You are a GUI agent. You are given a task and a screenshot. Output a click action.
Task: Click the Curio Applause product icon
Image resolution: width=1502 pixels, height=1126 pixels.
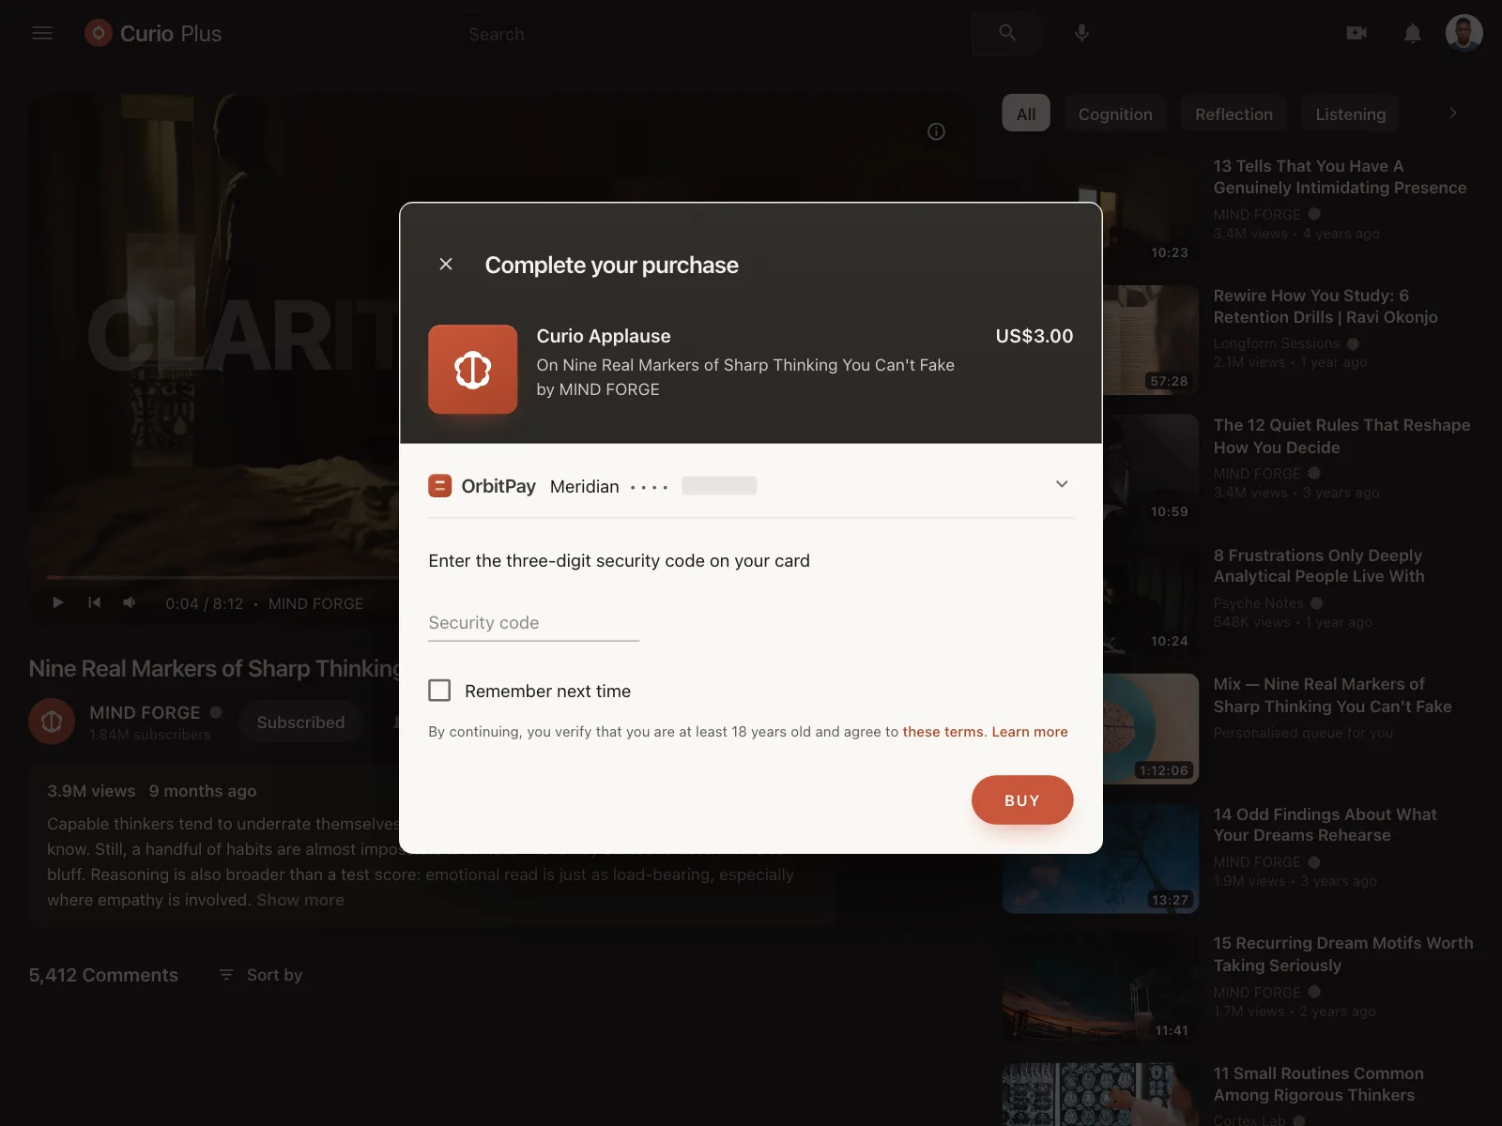tap(473, 370)
